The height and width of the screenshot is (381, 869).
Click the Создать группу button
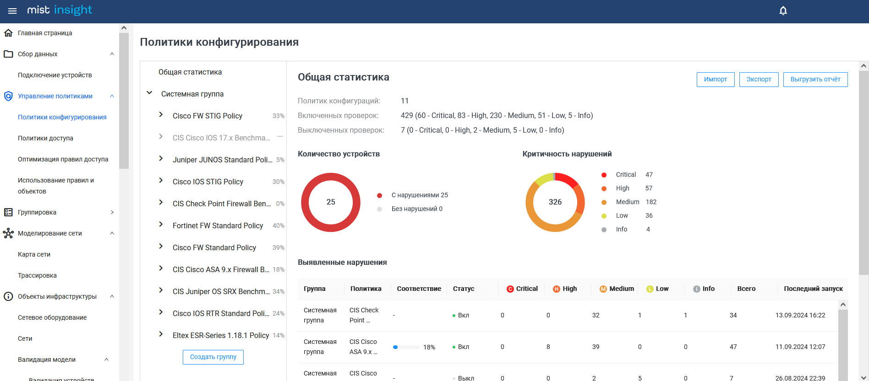[x=213, y=357]
